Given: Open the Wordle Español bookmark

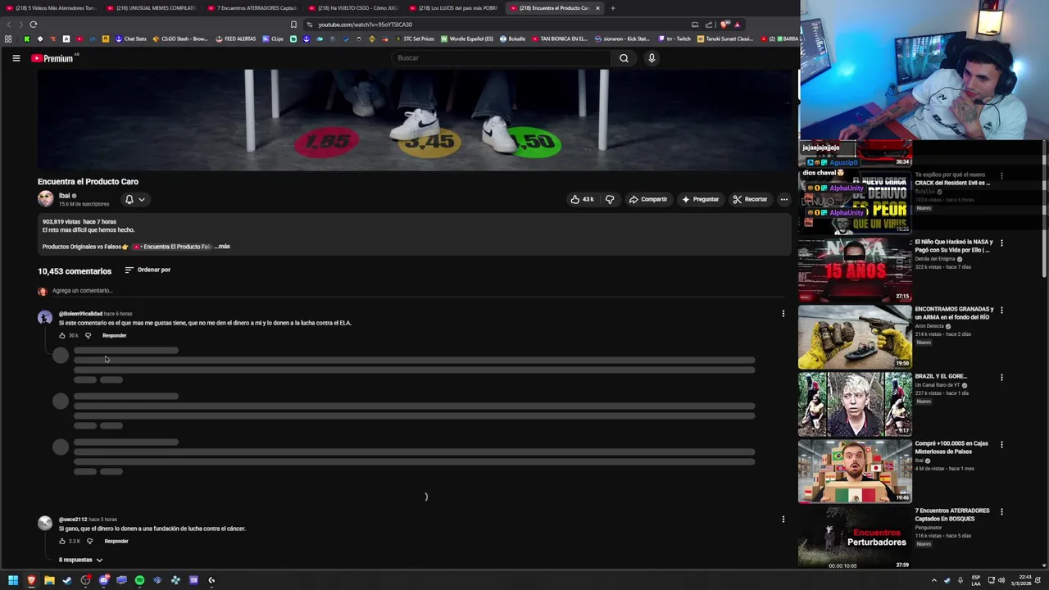Looking at the screenshot, I should [x=467, y=39].
